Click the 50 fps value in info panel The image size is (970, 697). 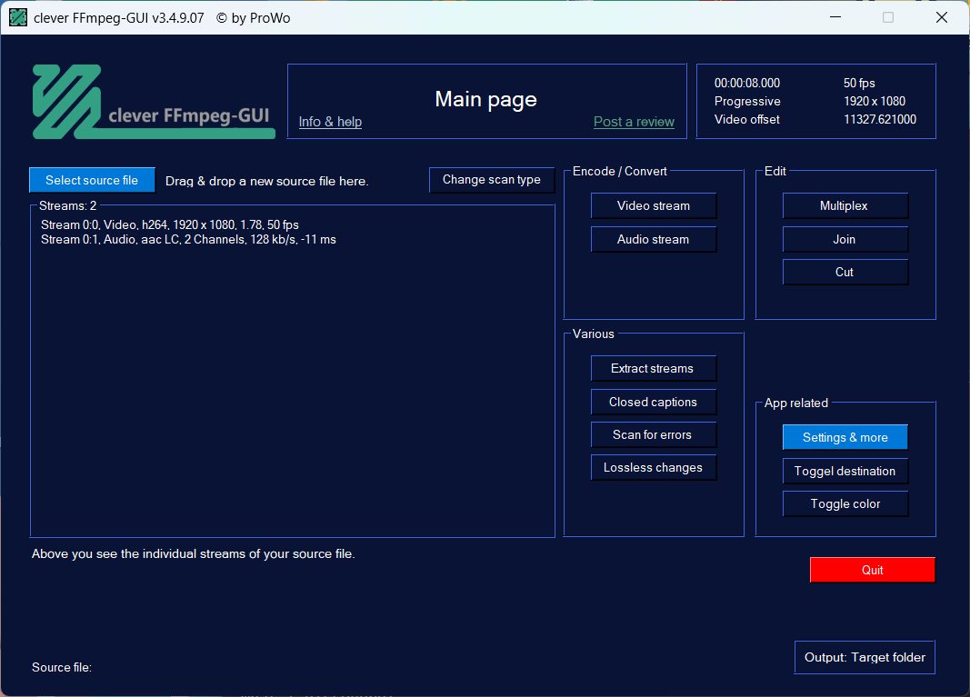(859, 83)
